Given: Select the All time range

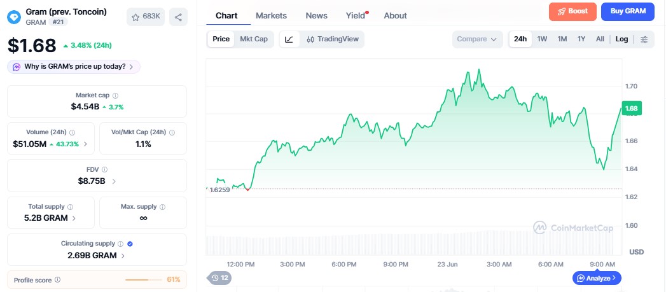Looking at the screenshot, I should pyautogui.click(x=600, y=39).
